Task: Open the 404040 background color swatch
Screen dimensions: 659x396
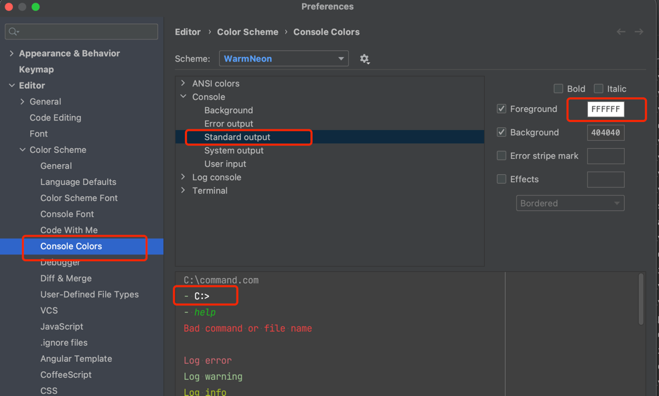Action: [605, 133]
